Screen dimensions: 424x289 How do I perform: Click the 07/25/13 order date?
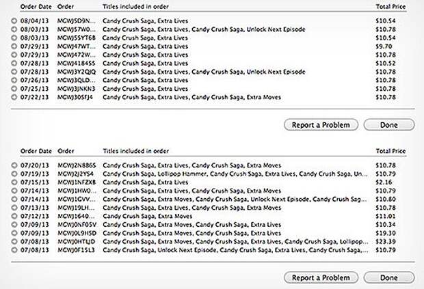(x=35, y=89)
